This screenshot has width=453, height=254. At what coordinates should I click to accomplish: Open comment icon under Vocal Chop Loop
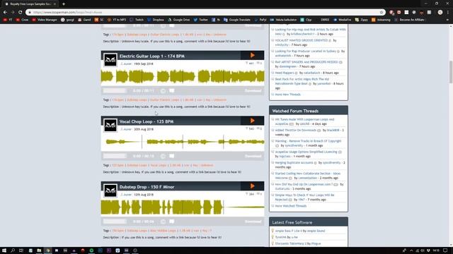tap(171, 156)
